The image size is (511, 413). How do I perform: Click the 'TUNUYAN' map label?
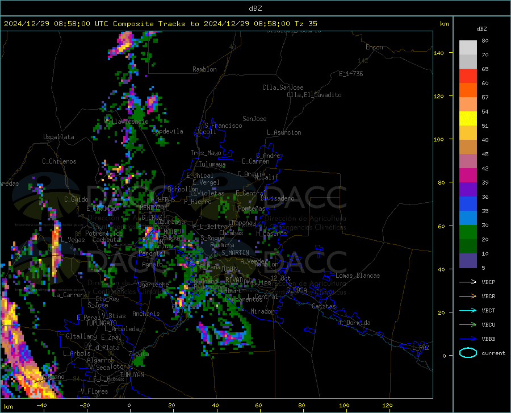pyautogui.click(x=132, y=375)
